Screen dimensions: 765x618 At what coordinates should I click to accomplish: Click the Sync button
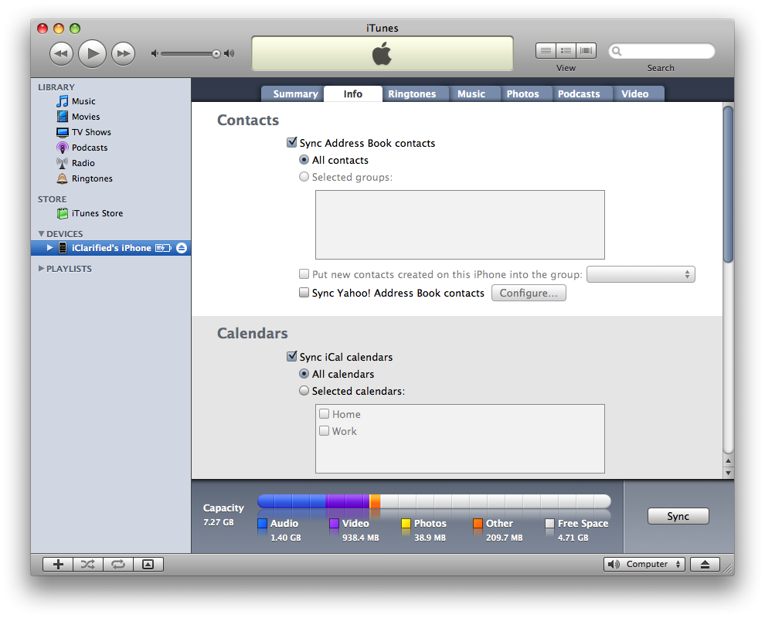678,517
